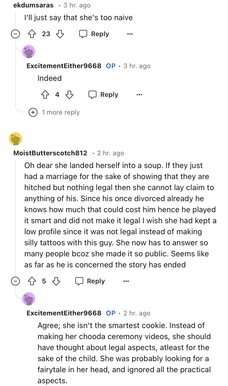Reply to MoistButterscotch812's comment
Image resolution: width=228 pixels, height=386 pixels.
pos(90,281)
